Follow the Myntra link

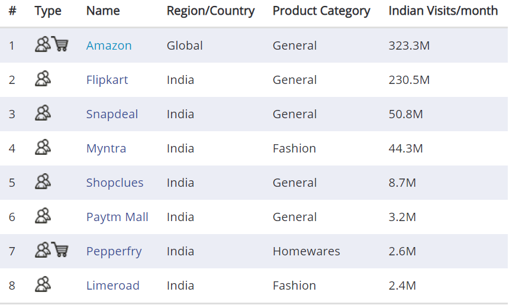106,148
